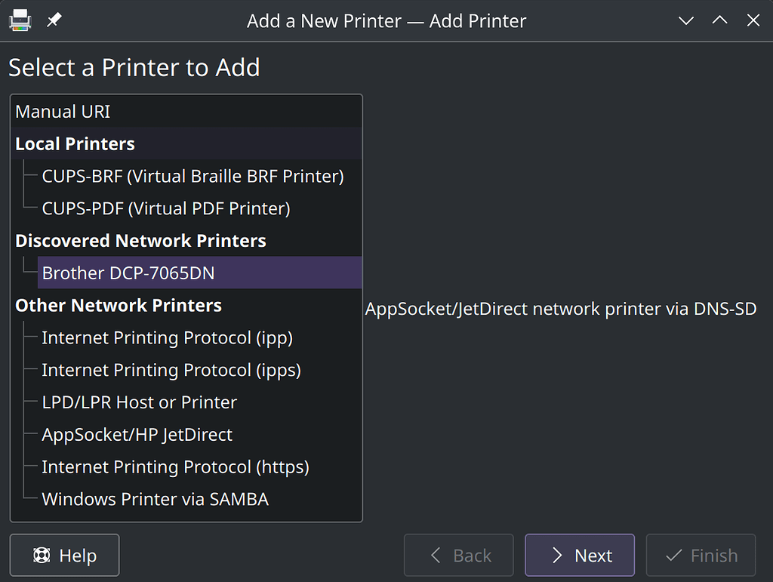Click the upward chevron in the titlebar
Image resolution: width=773 pixels, height=582 pixels.
click(x=719, y=20)
